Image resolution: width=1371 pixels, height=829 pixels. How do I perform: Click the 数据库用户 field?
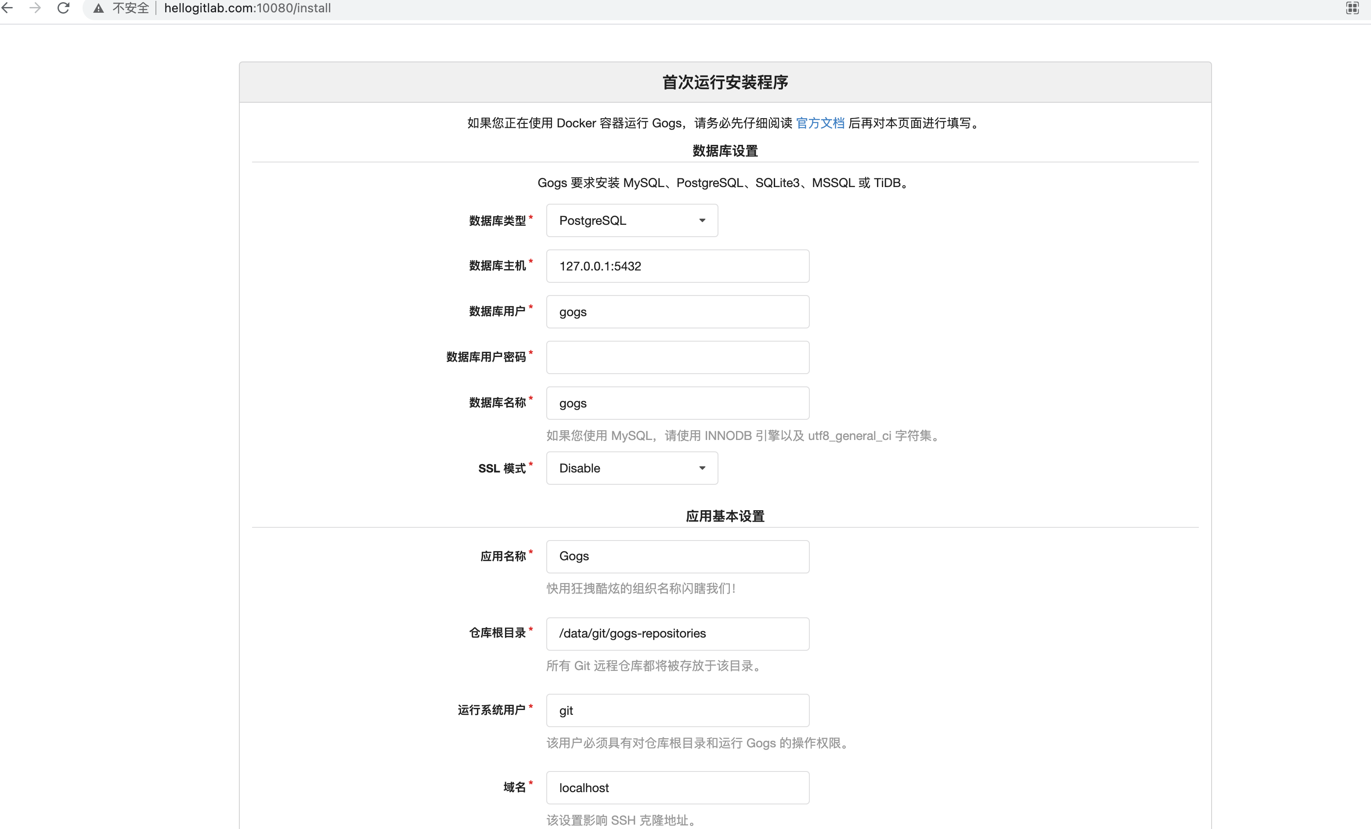(x=678, y=312)
